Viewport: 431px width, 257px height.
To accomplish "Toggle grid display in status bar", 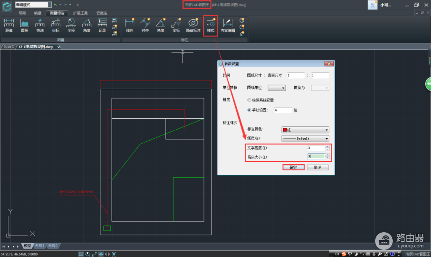I will pos(81,254).
